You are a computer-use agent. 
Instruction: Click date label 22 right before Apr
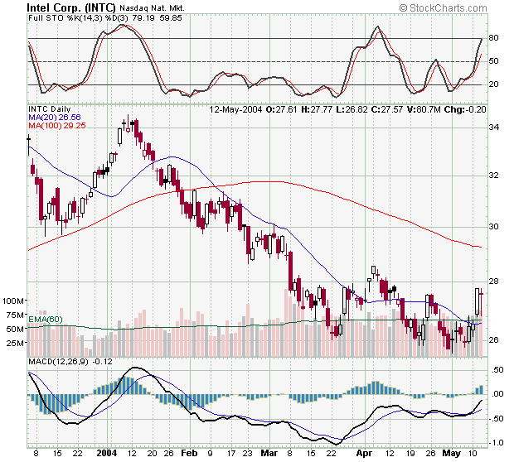[x=331, y=453]
